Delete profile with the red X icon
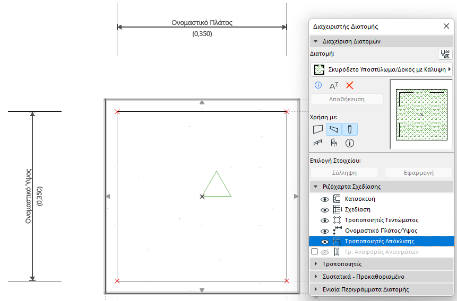The width and height of the screenshot is (457, 301). click(349, 85)
